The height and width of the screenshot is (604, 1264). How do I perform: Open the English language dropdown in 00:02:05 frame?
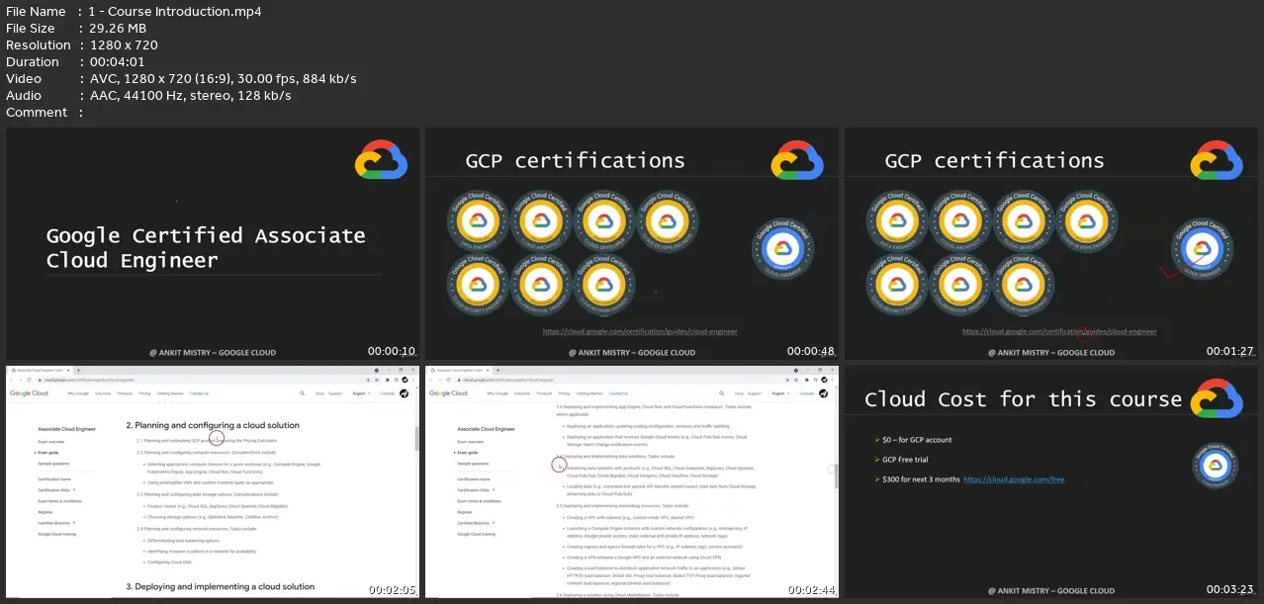point(361,393)
